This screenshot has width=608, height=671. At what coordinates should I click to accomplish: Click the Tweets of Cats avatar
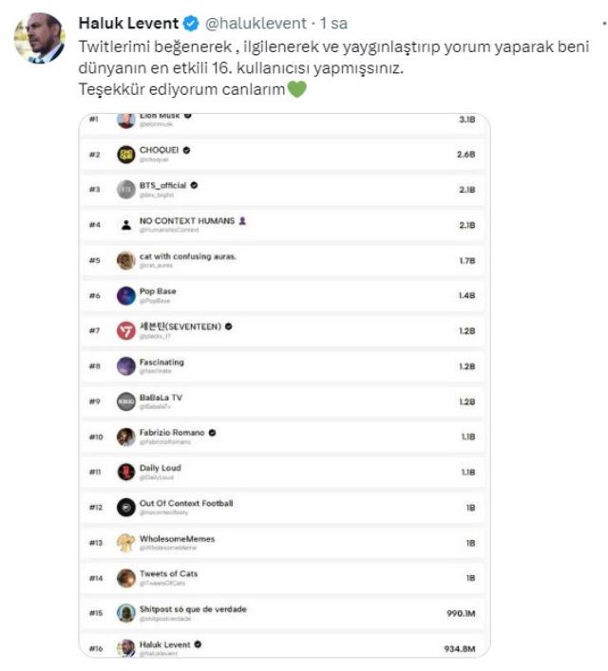pyautogui.click(x=126, y=577)
